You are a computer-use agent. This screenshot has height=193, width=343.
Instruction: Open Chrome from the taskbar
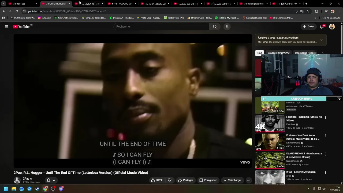[45, 189]
